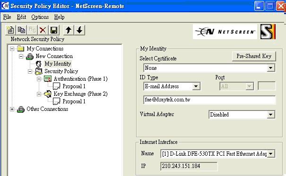Click the Other Connections lock icon
Viewport: 286px width, 176px height.
[21, 109]
